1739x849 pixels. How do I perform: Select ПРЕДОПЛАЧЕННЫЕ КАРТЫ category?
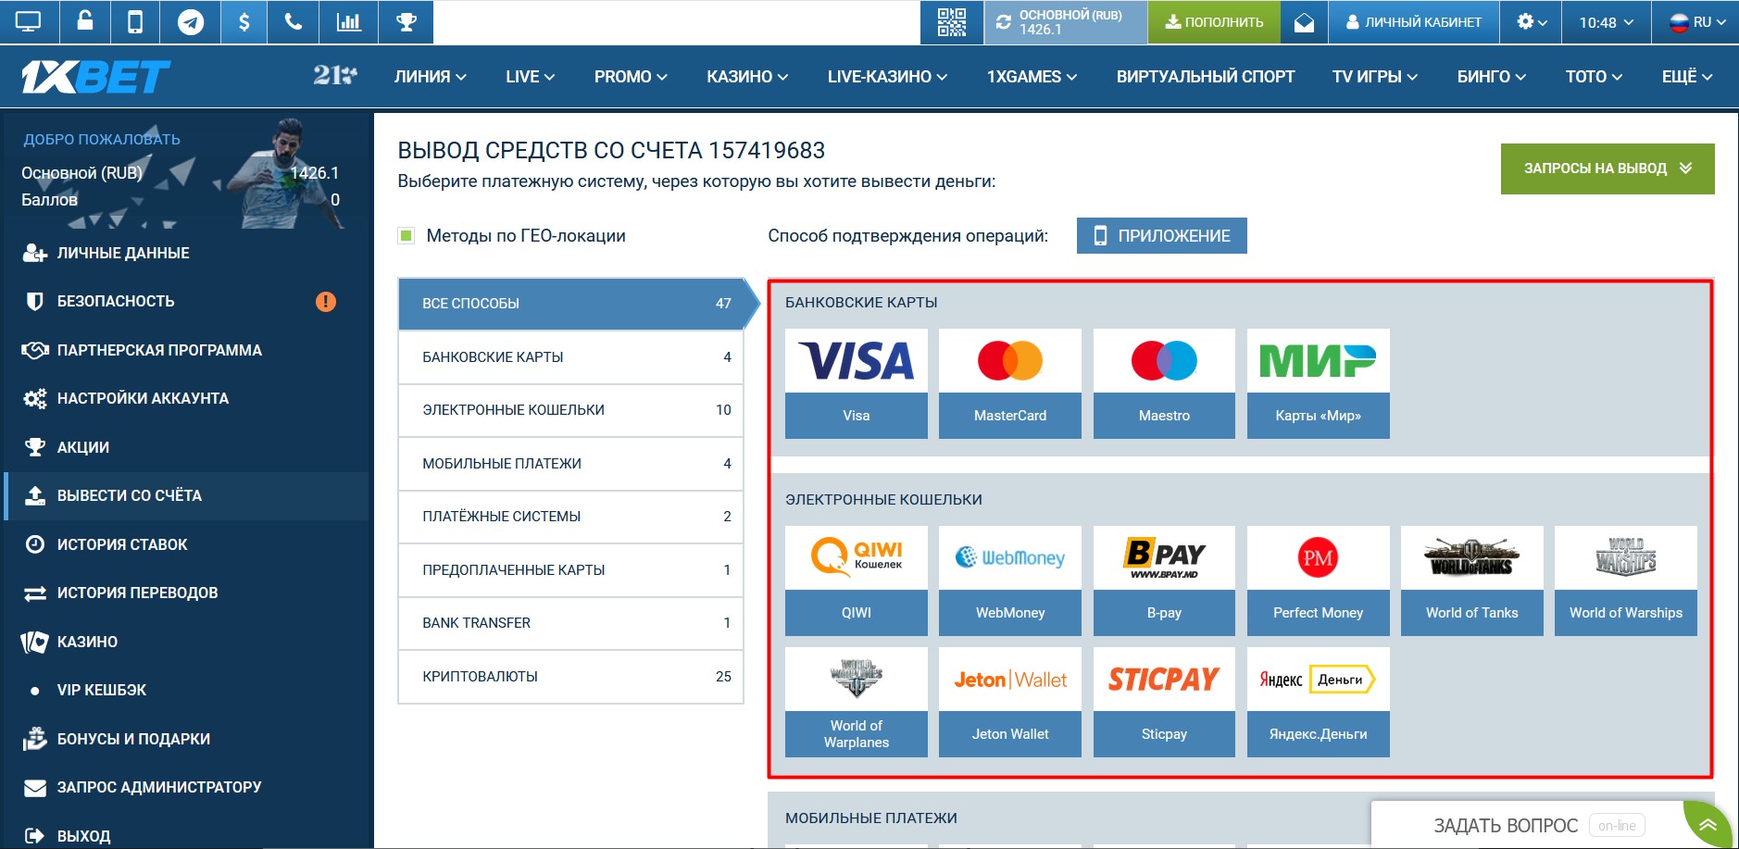[571, 570]
